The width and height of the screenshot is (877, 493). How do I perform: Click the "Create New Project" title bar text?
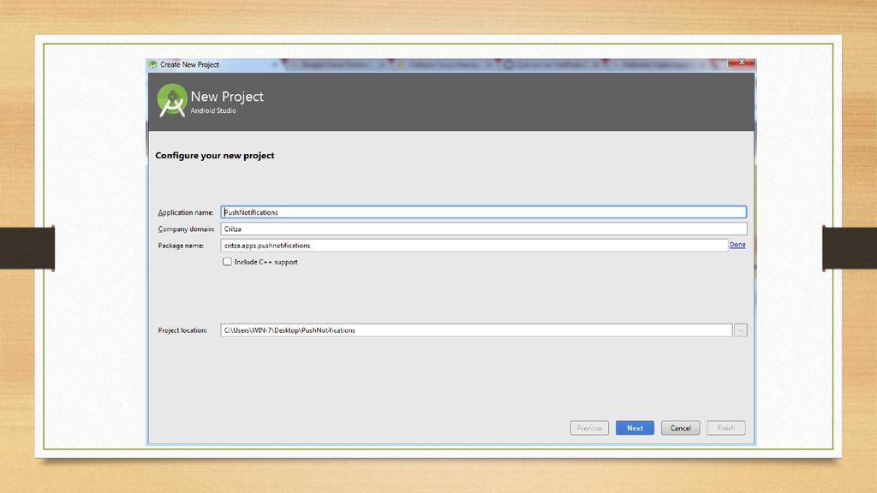[189, 65]
